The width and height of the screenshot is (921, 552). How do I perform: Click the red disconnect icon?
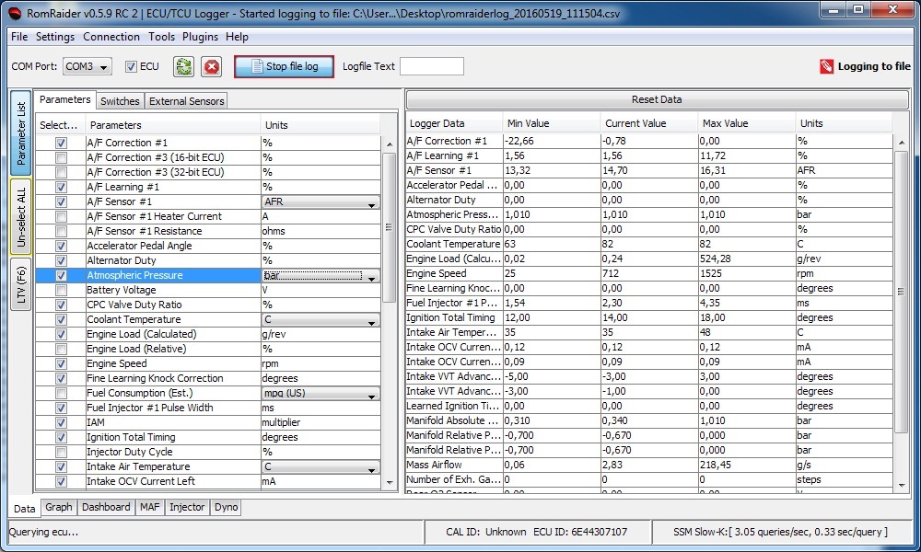(212, 66)
